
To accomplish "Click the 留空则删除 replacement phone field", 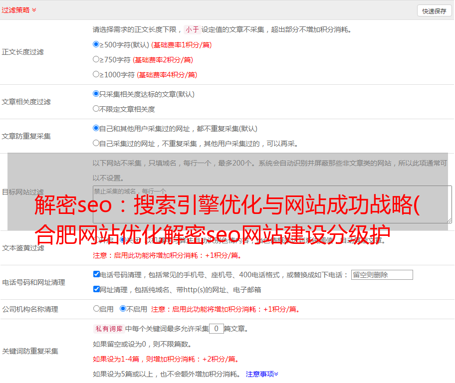I will point(382,275).
